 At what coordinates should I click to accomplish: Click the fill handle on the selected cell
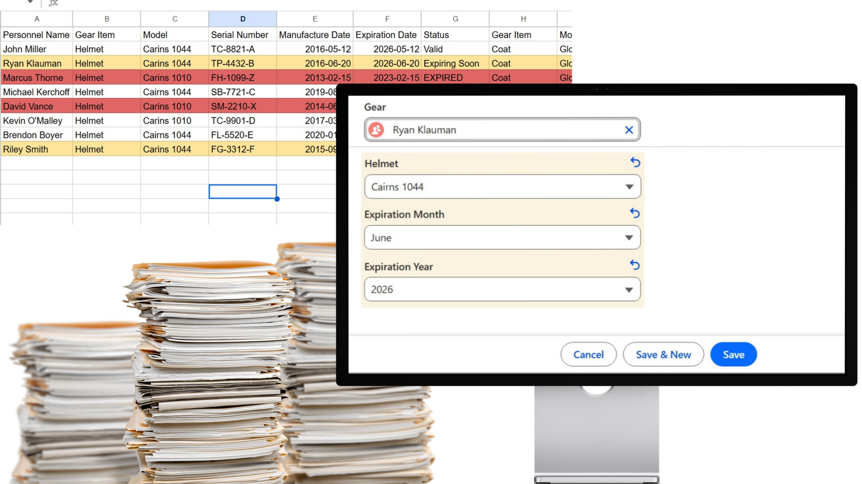(277, 199)
